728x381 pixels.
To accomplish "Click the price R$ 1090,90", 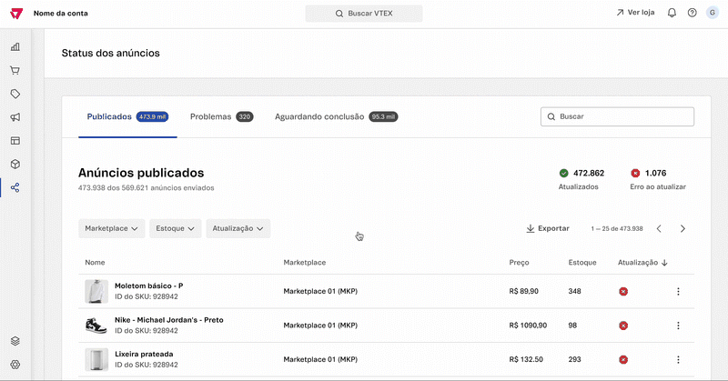I will pos(528,326).
